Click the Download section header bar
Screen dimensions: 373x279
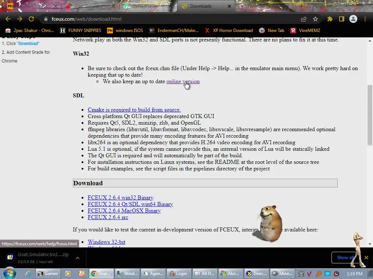[205, 183]
